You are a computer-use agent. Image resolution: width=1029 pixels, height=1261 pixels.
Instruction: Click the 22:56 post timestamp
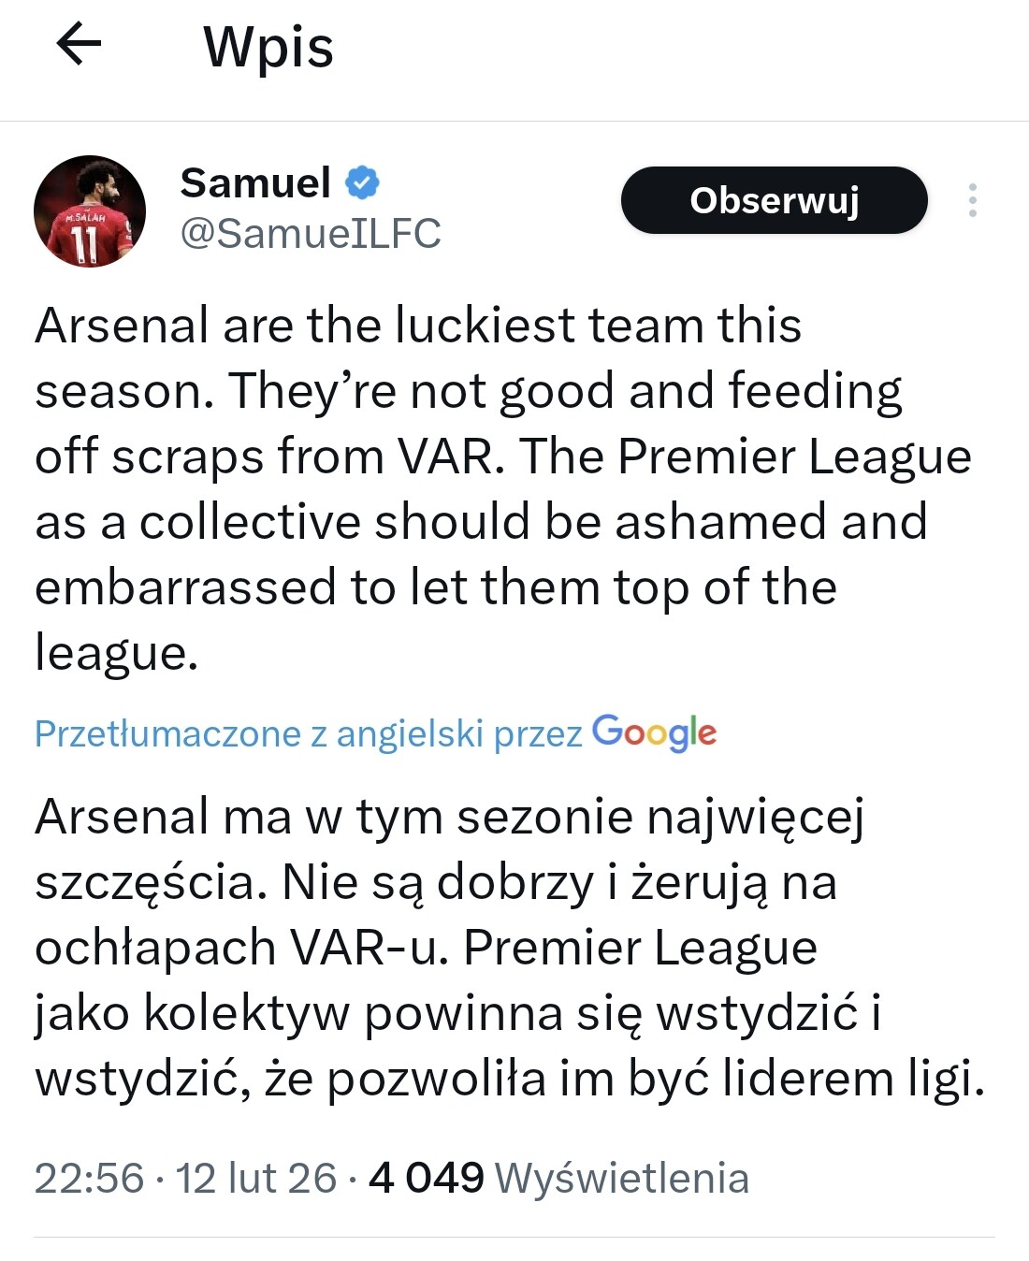(x=89, y=1178)
